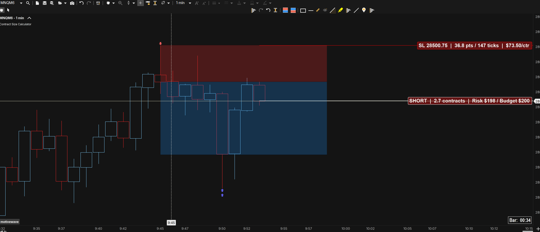Click the blue up arrow signal markers
Image resolution: width=540 pixels, height=232 pixels.
(x=222, y=193)
